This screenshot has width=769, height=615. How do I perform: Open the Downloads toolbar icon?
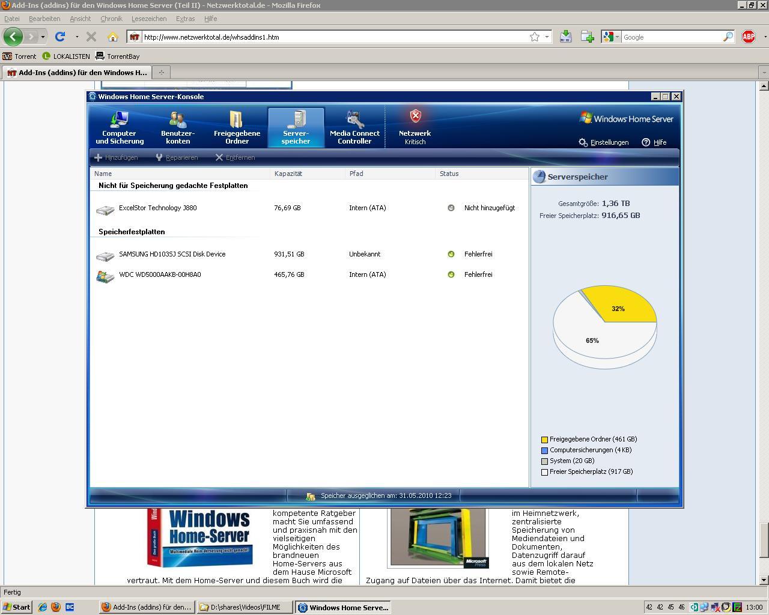[565, 37]
